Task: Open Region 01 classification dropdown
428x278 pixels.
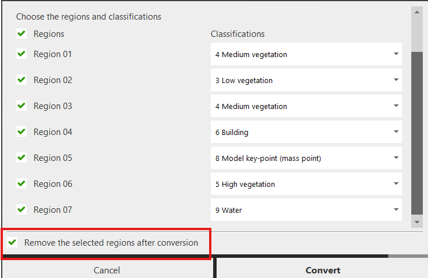Action: click(x=306, y=54)
